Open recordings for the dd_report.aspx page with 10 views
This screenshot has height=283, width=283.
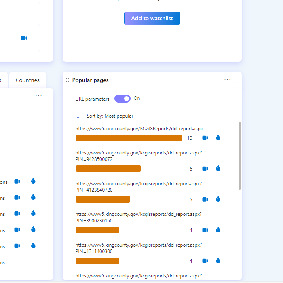tap(205, 138)
